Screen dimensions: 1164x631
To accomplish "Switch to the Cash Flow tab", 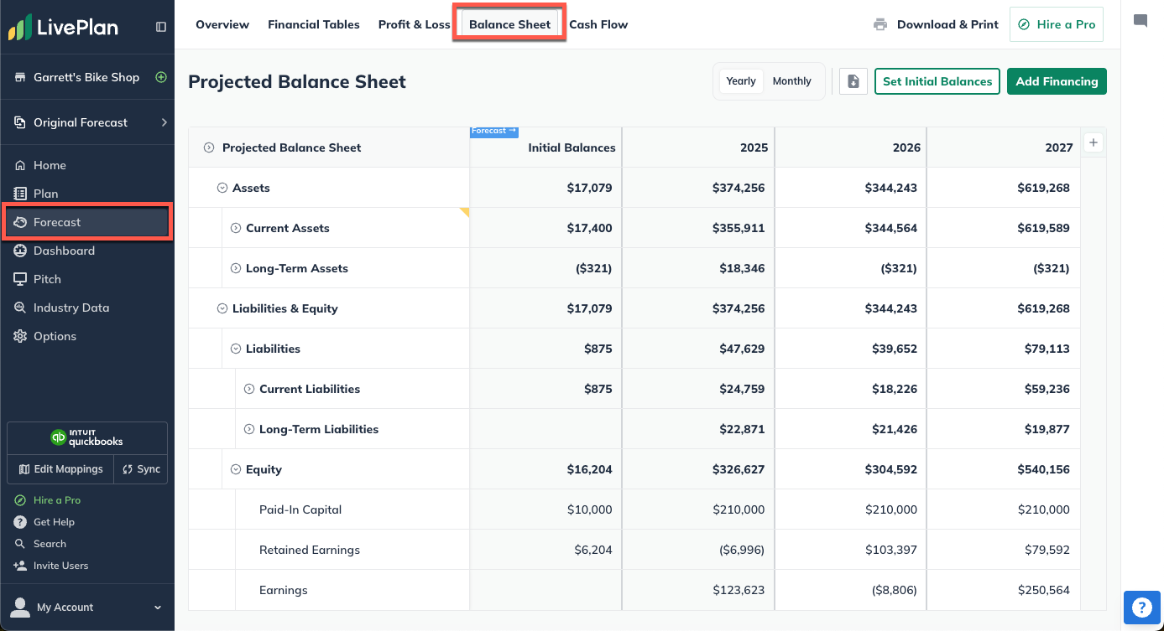I will (x=598, y=24).
